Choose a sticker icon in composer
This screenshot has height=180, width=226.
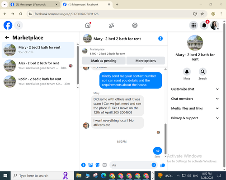(98, 165)
